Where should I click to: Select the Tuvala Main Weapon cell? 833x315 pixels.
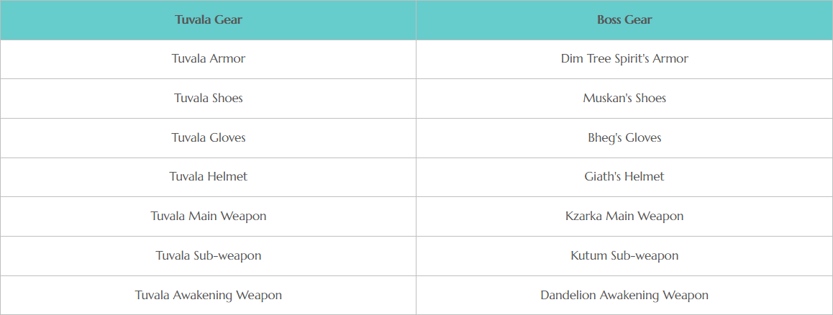click(x=208, y=216)
